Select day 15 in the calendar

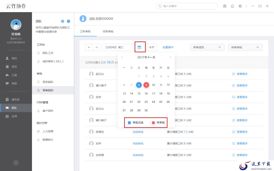point(139,93)
